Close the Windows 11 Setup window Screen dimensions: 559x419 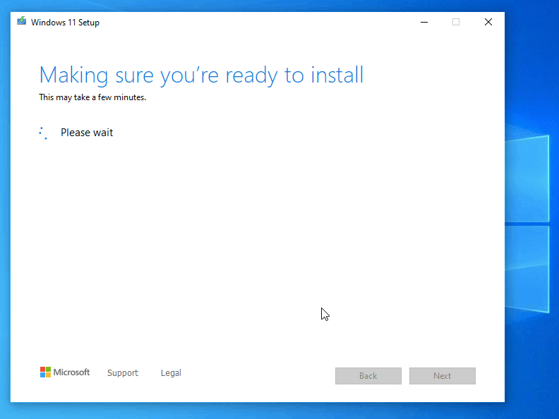pos(488,22)
